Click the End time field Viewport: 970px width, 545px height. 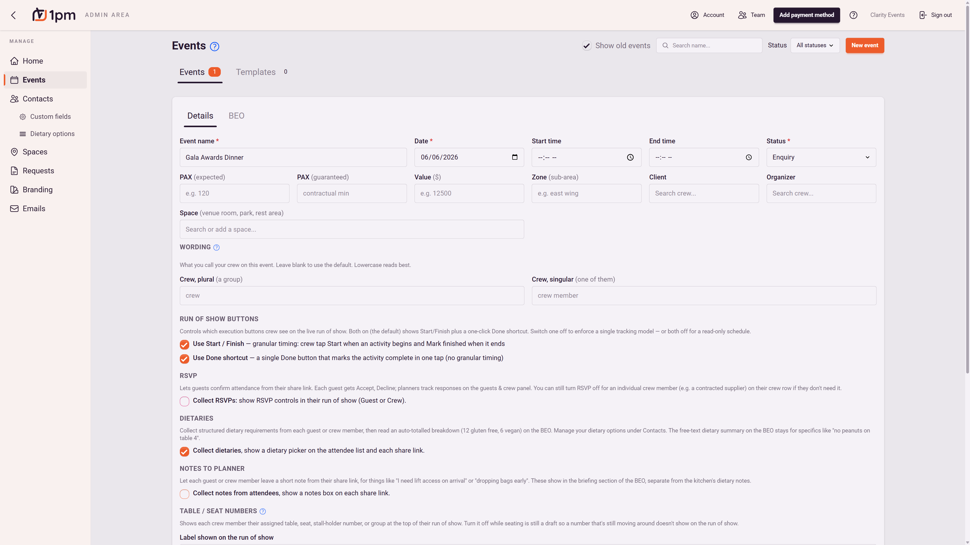704,157
